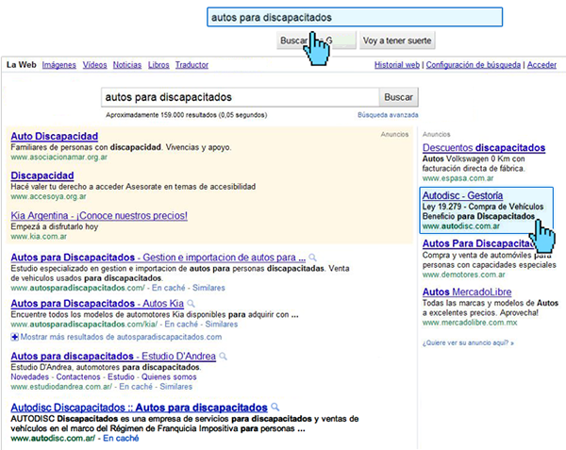Screen dimensions: 566x450
Task: Open the 'Discapacidad' ad link
Action: pyautogui.click(x=42, y=175)
